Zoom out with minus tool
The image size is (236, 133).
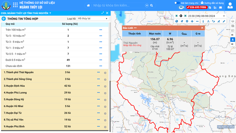[197, 22]
